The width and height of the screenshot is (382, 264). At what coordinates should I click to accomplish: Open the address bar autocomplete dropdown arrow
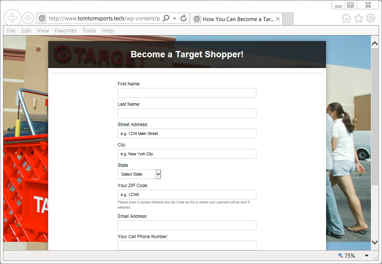pyautogui.click(x=175, y=18)
